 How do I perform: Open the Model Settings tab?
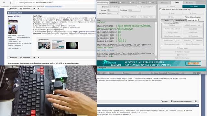click(103, 3)
